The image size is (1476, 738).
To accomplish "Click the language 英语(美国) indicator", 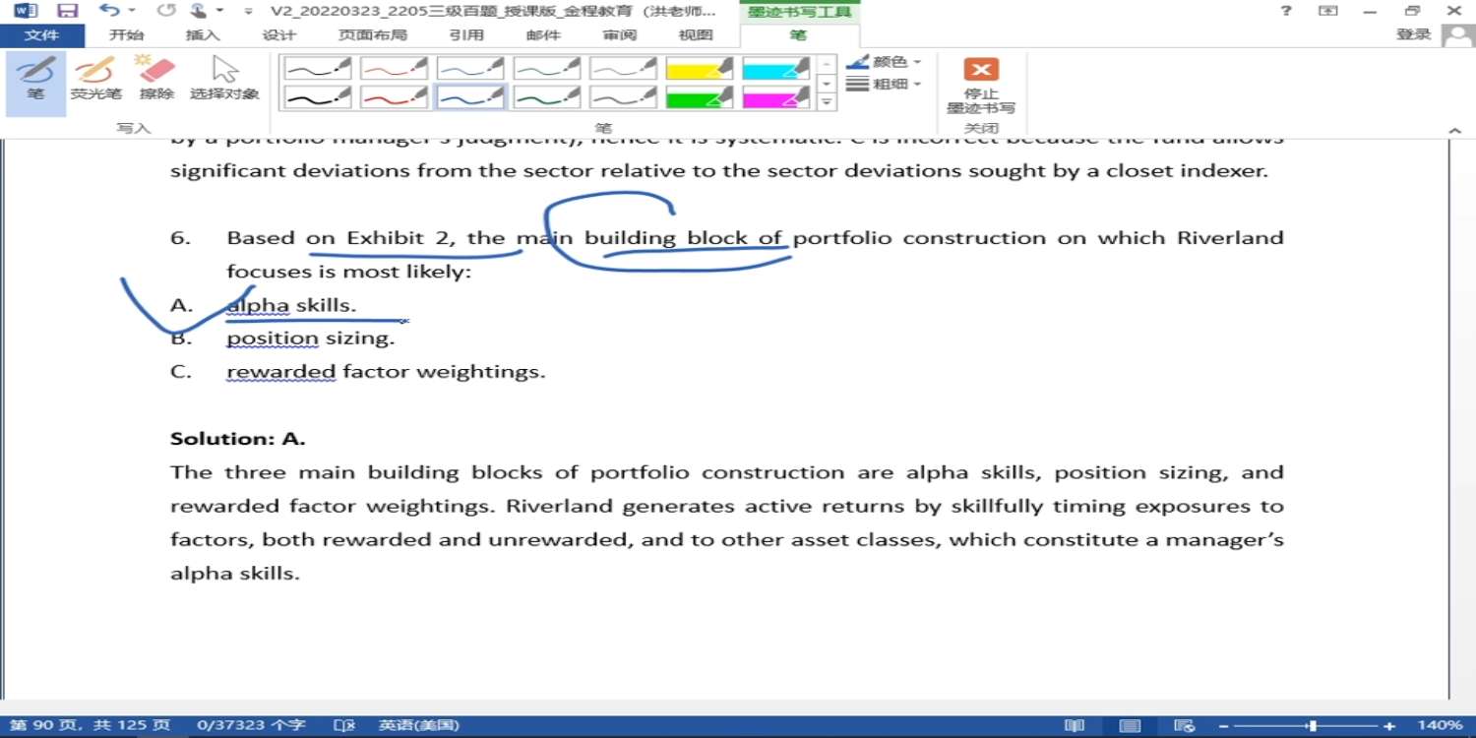I will (x=419, y=725).
